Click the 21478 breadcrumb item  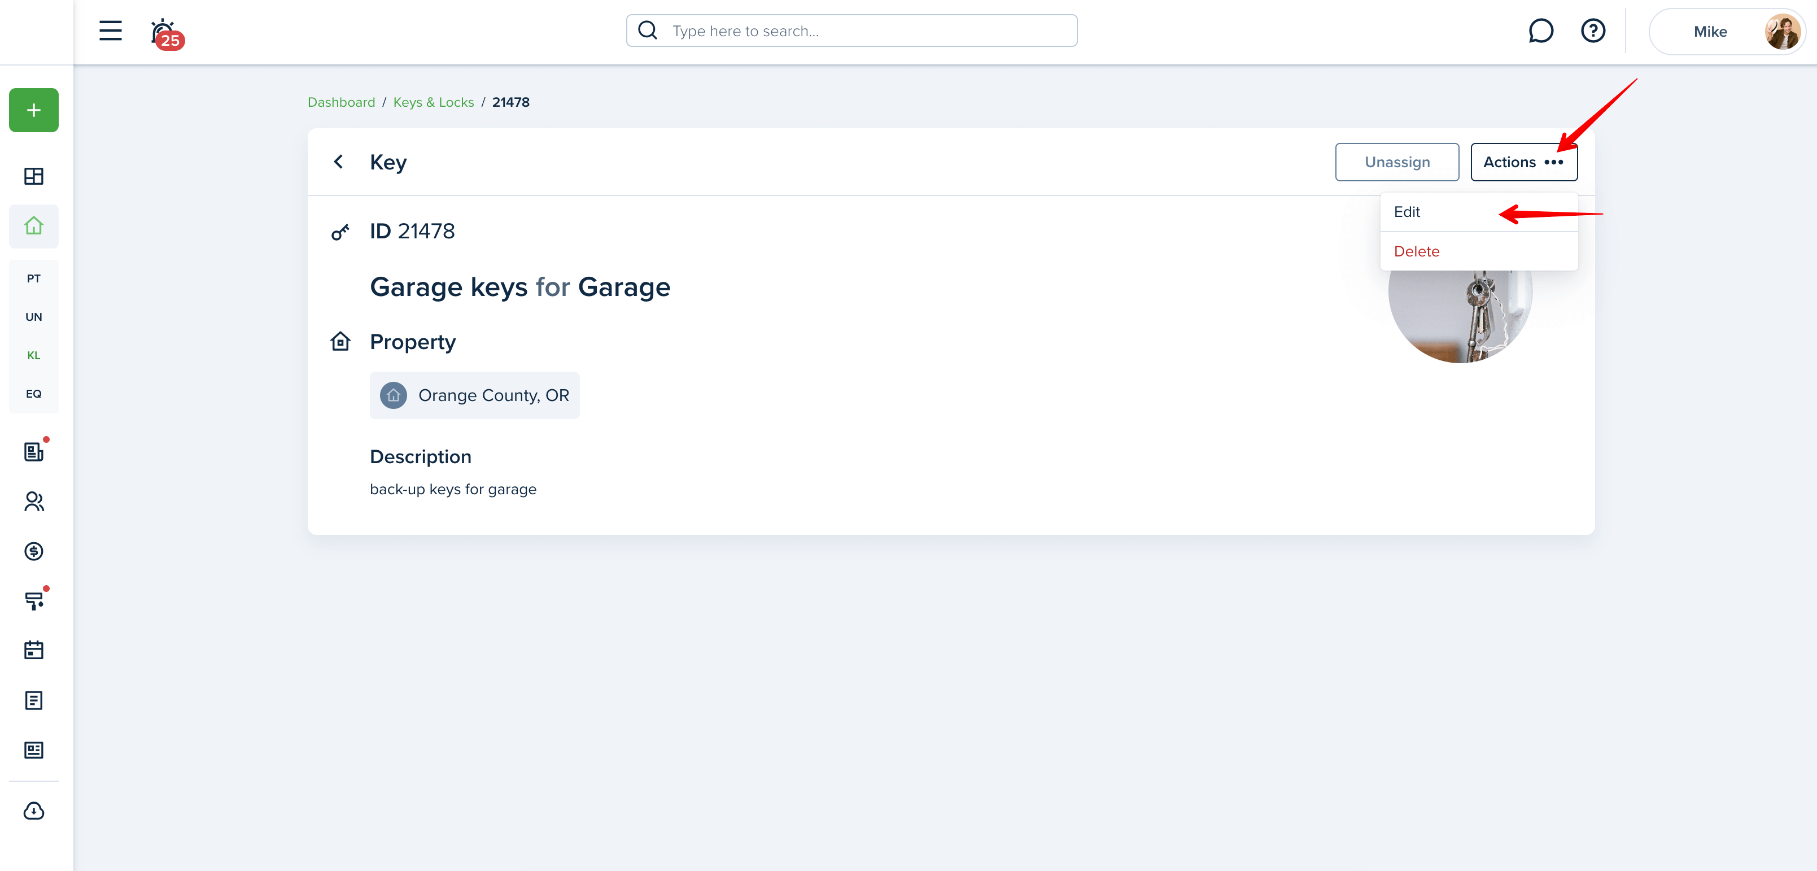510,102
